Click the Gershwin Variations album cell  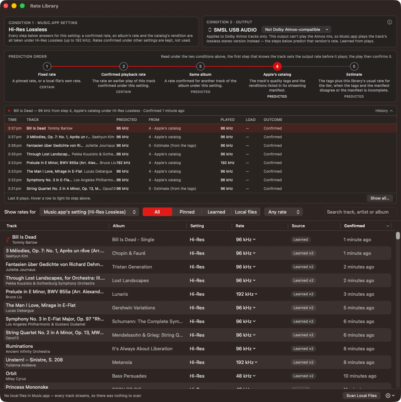134,308
